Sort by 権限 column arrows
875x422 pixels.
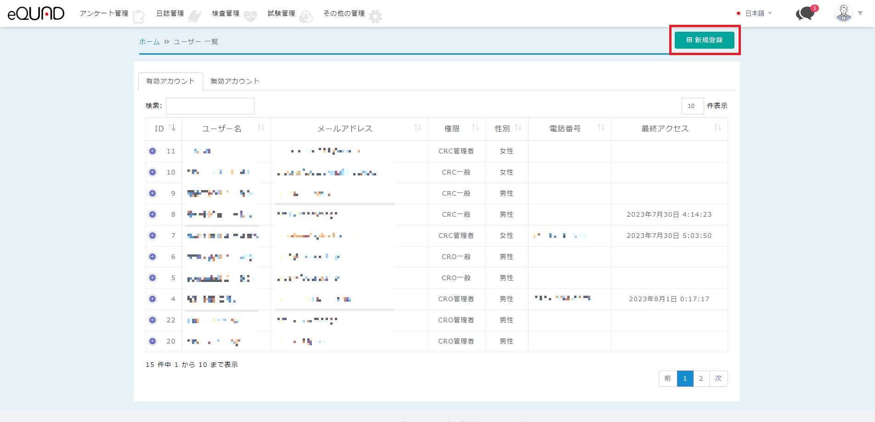[x=475, y=128]
